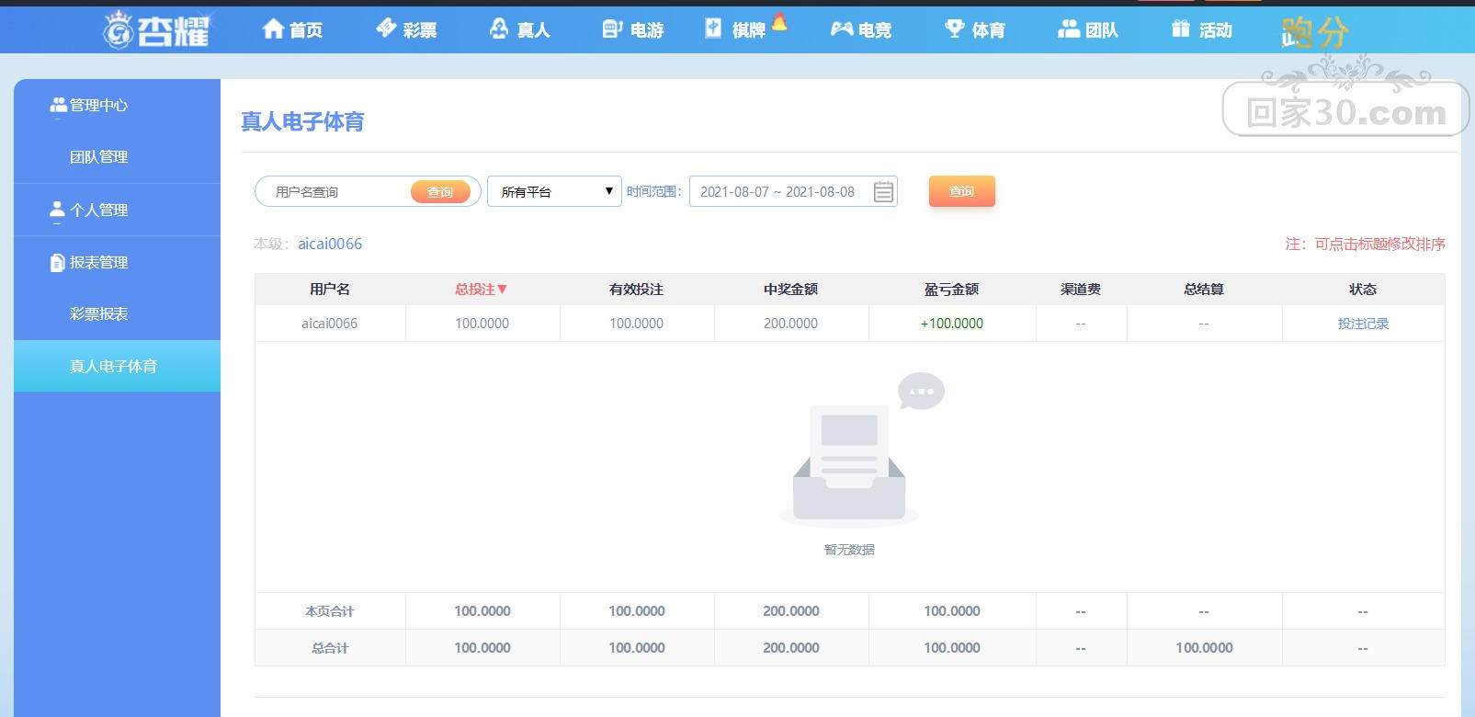This screenshot has width=1475, height=717.
Task: Sort by 有效投注 column header
Action: pyautogui.click(x=636, y=289)
